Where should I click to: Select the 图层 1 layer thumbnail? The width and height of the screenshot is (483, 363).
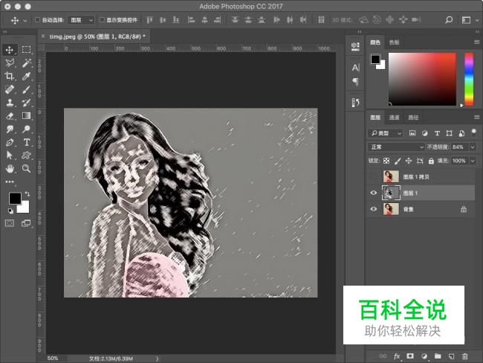pos(390,193)
